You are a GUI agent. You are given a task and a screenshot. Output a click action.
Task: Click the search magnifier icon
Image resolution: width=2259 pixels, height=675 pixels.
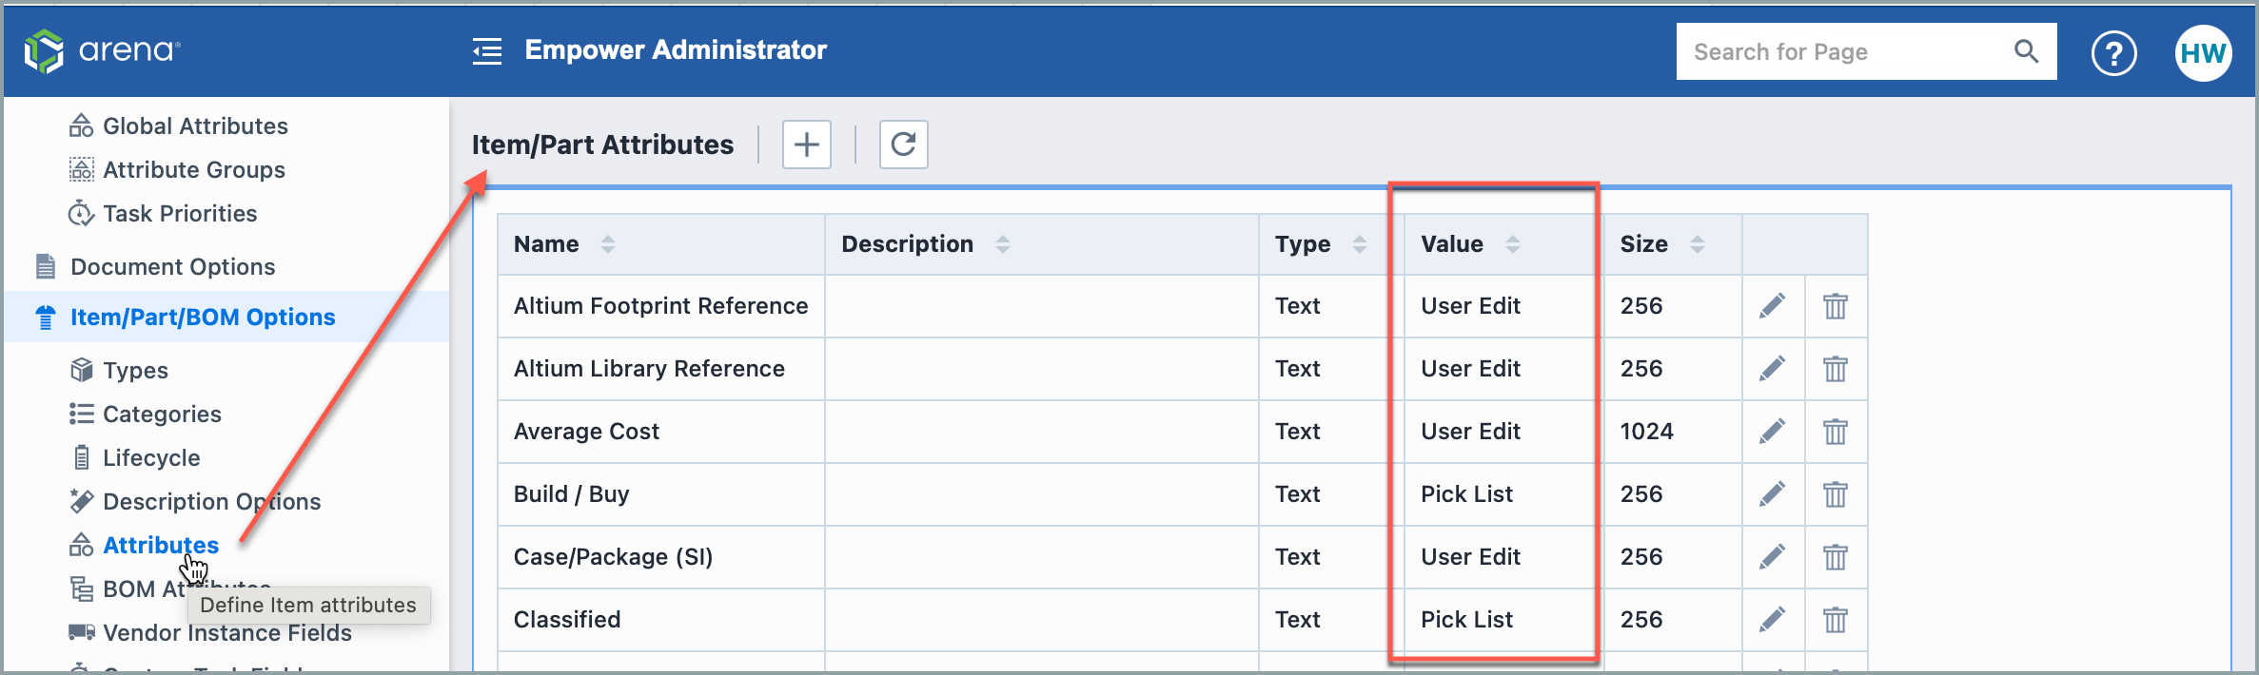pos(2026,51)
